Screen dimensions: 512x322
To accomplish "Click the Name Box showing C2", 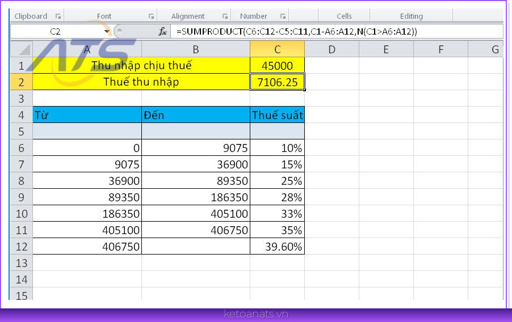I will point(57,32).
